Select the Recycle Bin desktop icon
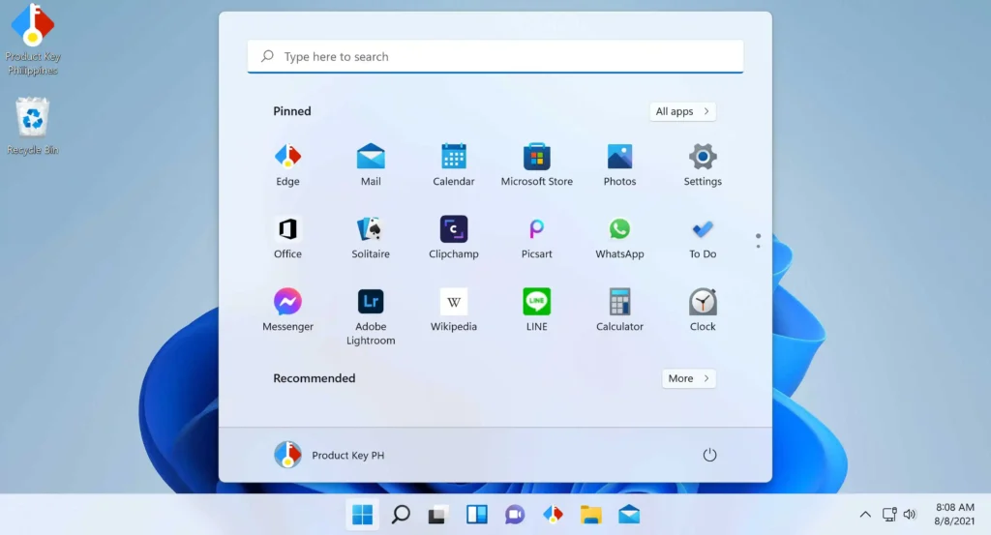The image size is (991, 535). pos(32,125)
